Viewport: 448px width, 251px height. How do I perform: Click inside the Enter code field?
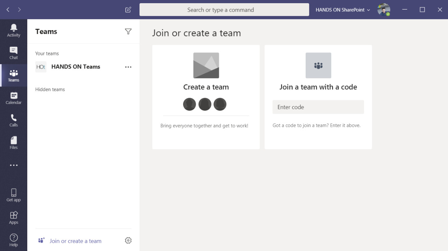pos(318,107)
